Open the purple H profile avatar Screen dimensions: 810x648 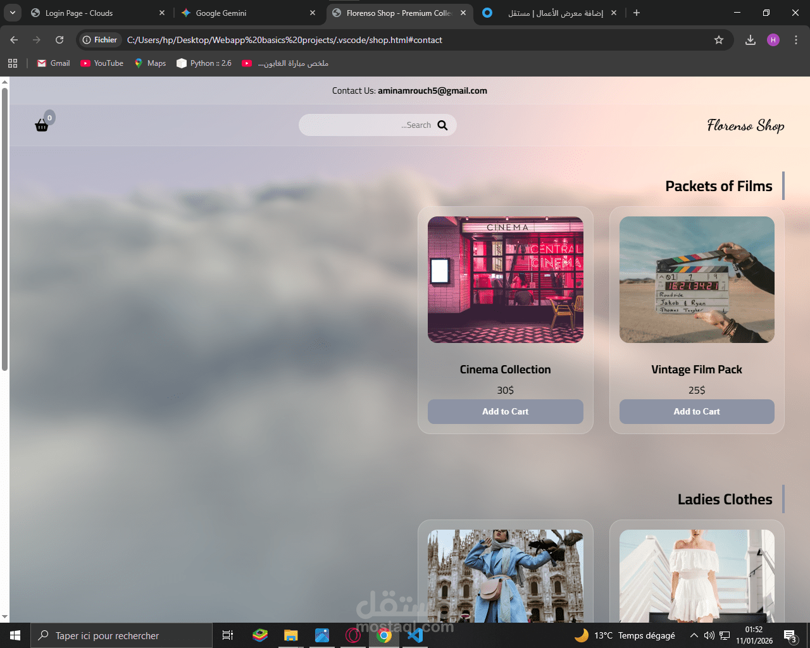click(x=773, y=40)
